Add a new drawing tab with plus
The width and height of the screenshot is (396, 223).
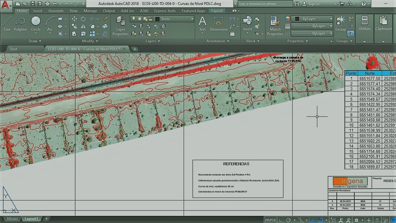(x=135, y=49)
